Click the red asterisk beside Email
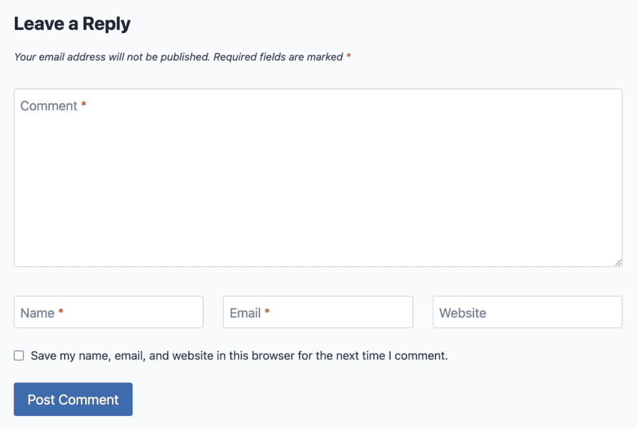 (x=267, y=311)
